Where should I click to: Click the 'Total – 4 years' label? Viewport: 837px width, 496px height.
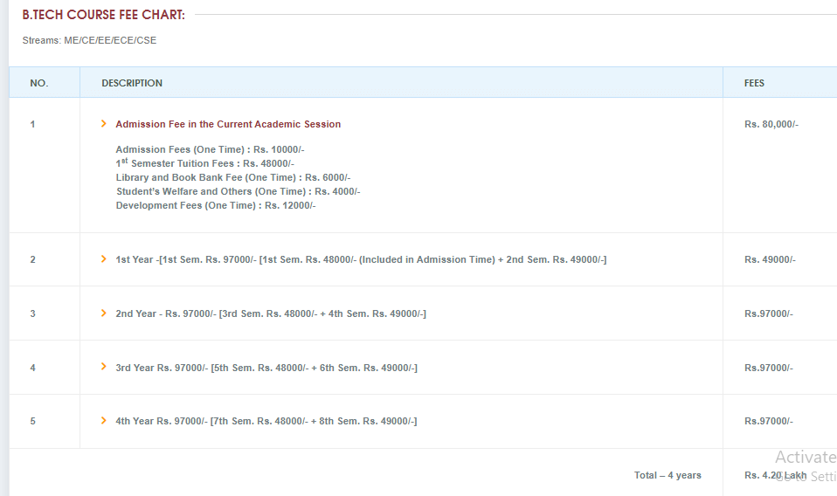coord(668,475)
